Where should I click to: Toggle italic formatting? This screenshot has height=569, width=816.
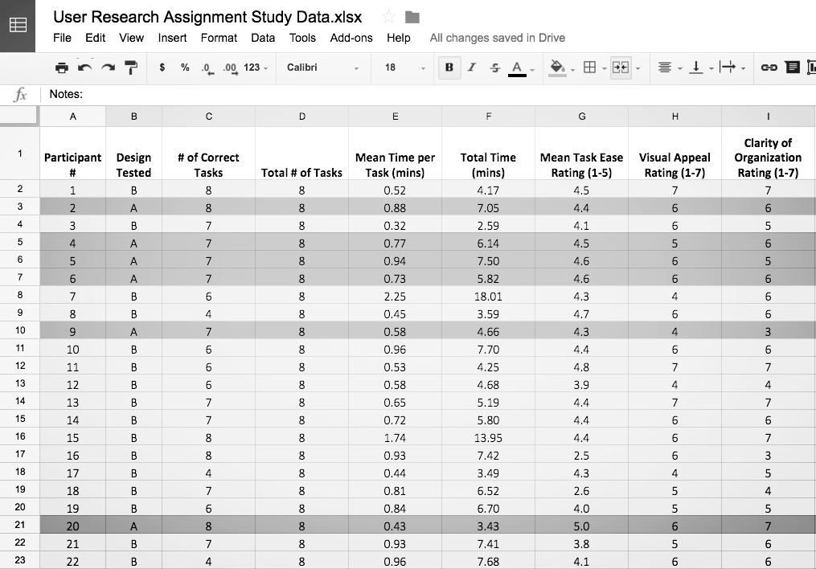click(472, 68)
